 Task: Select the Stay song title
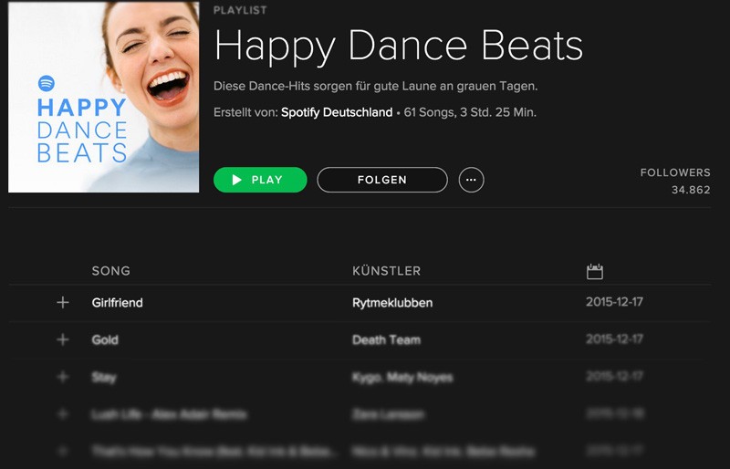pos(104,377)
